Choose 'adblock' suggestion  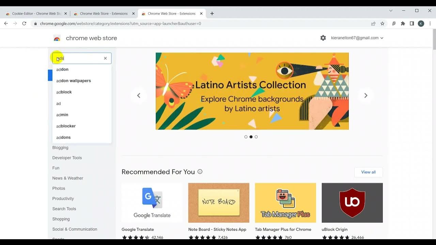[x=82, y=92]
